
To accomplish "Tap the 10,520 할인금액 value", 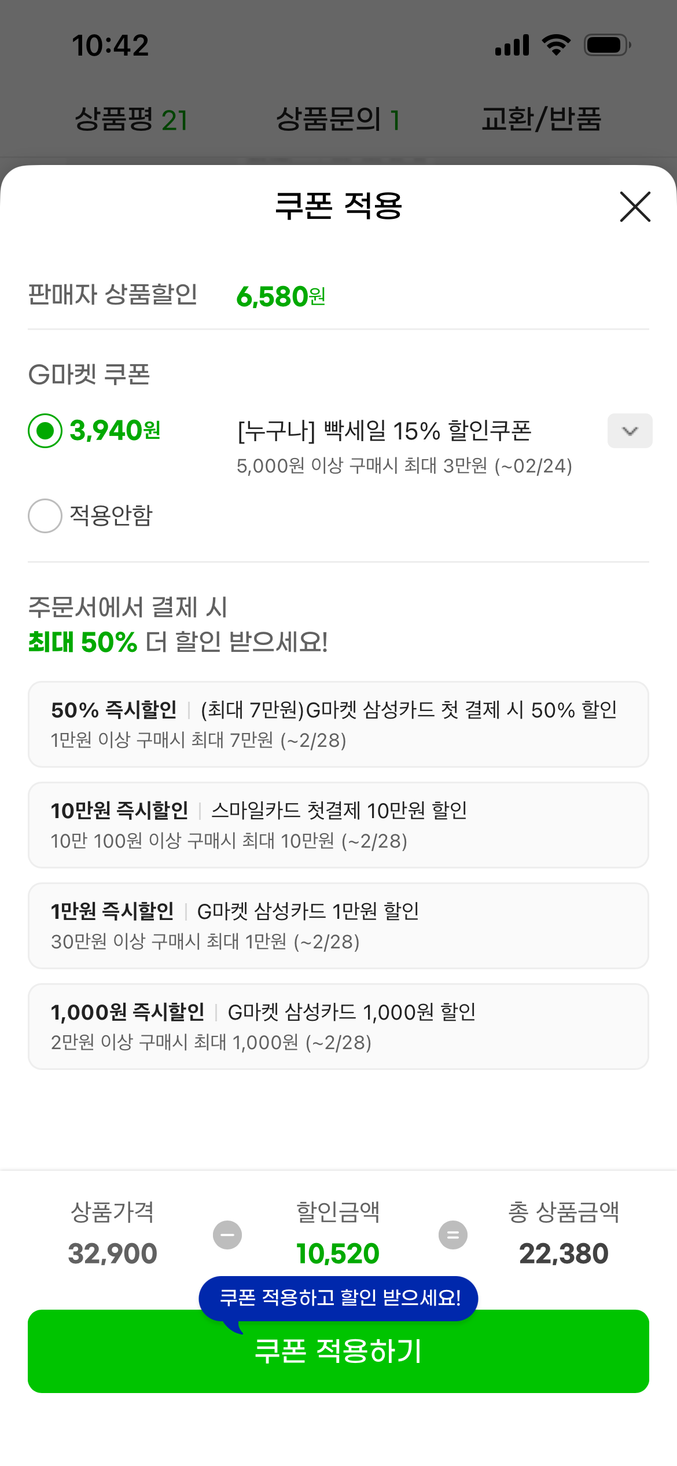I will click(338, 1254).
